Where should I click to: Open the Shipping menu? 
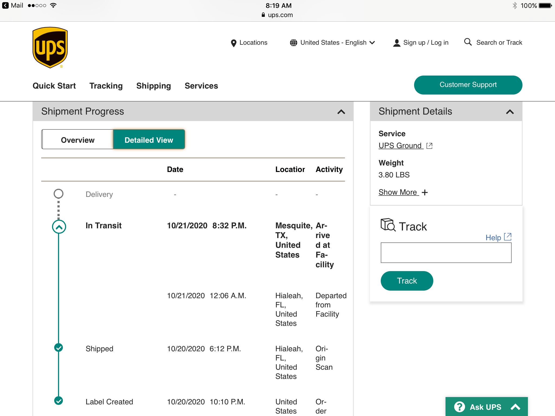(x=154, y=86)
